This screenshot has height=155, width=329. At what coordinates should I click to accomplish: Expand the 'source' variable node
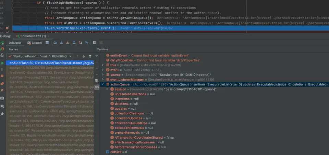[102, 75]
